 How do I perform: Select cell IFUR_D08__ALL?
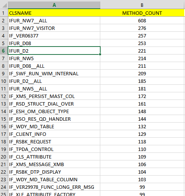pyautogui.click(x=54, y=66)
